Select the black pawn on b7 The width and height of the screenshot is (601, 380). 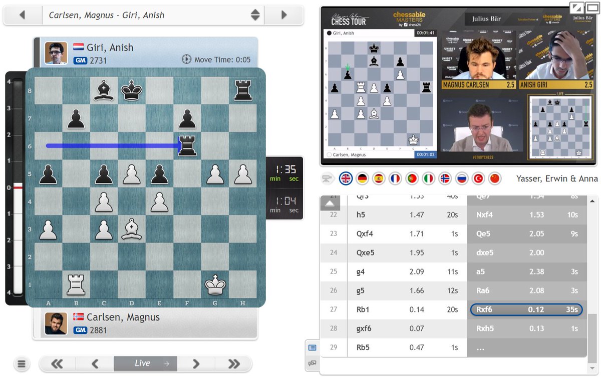click(x=77, y=118)
